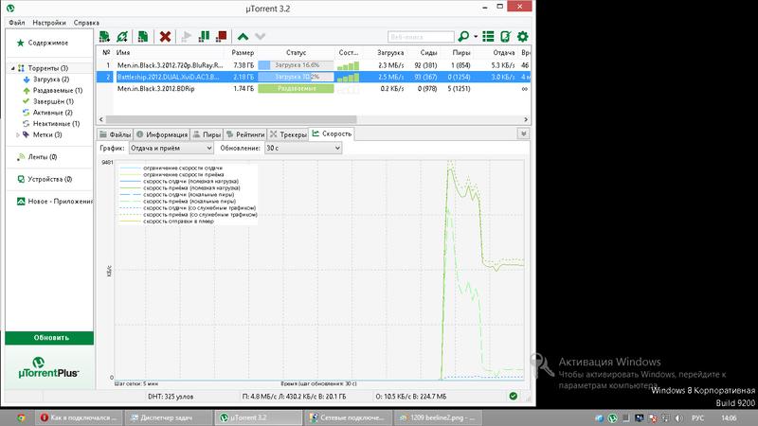The height and width of the screenshot is (426, 758).
Task: Open Новое - Приложения sidebar item
Action: pyautogui.click(x=55, y=202)
